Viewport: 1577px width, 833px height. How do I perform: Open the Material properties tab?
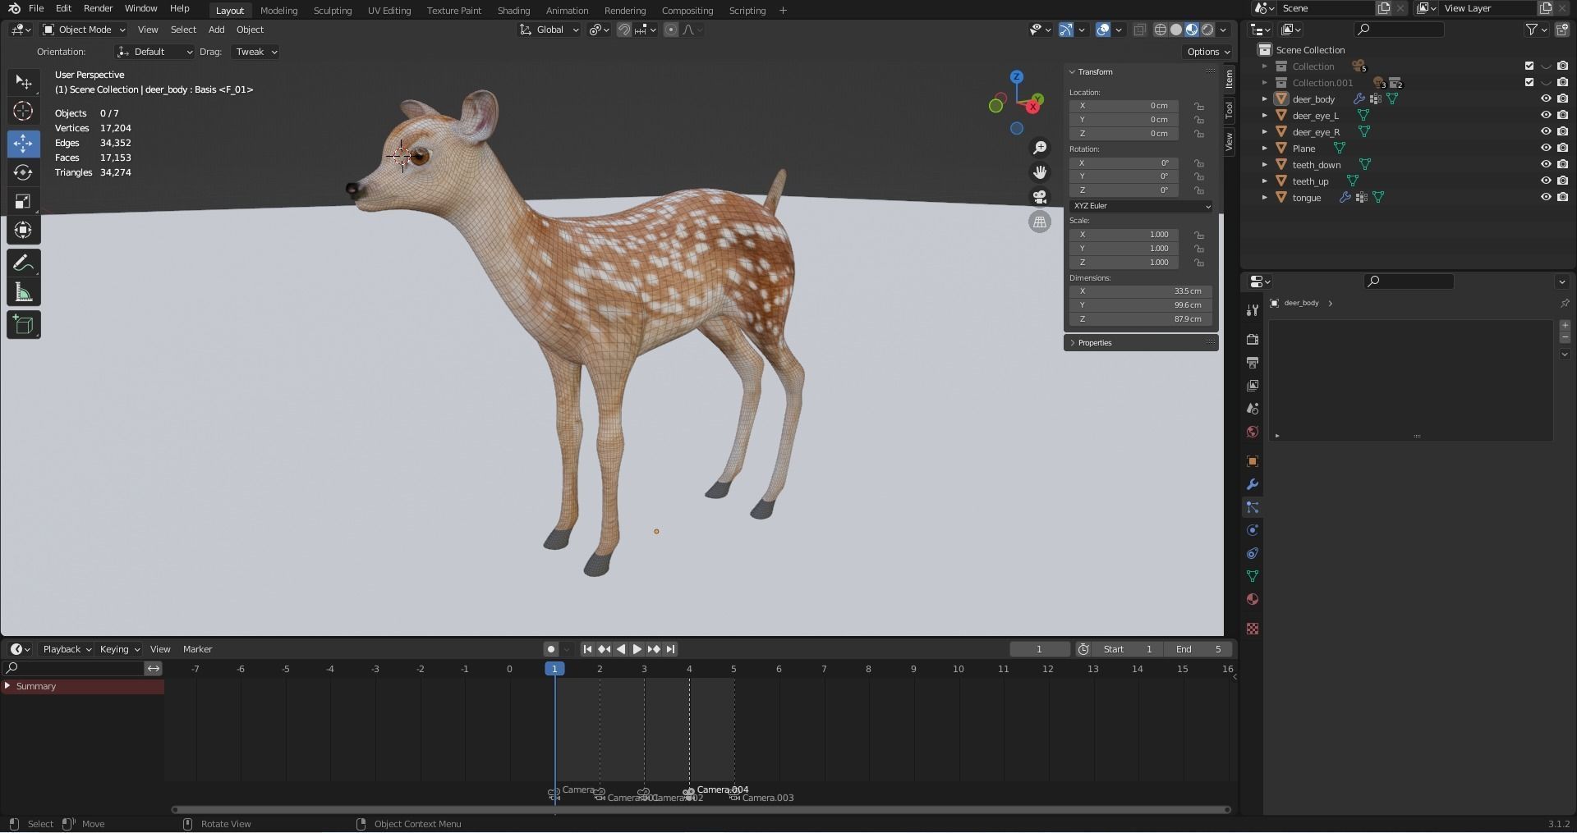1253,599
